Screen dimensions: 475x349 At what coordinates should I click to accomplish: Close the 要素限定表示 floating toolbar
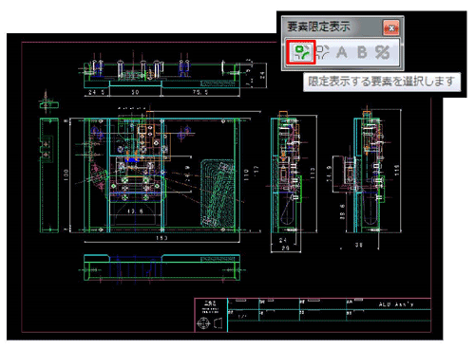[x=391, y=28]
